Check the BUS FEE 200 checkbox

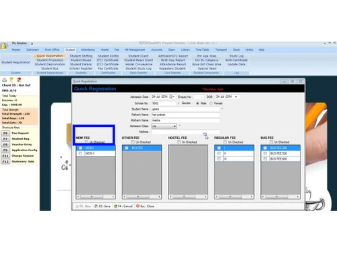265,148
